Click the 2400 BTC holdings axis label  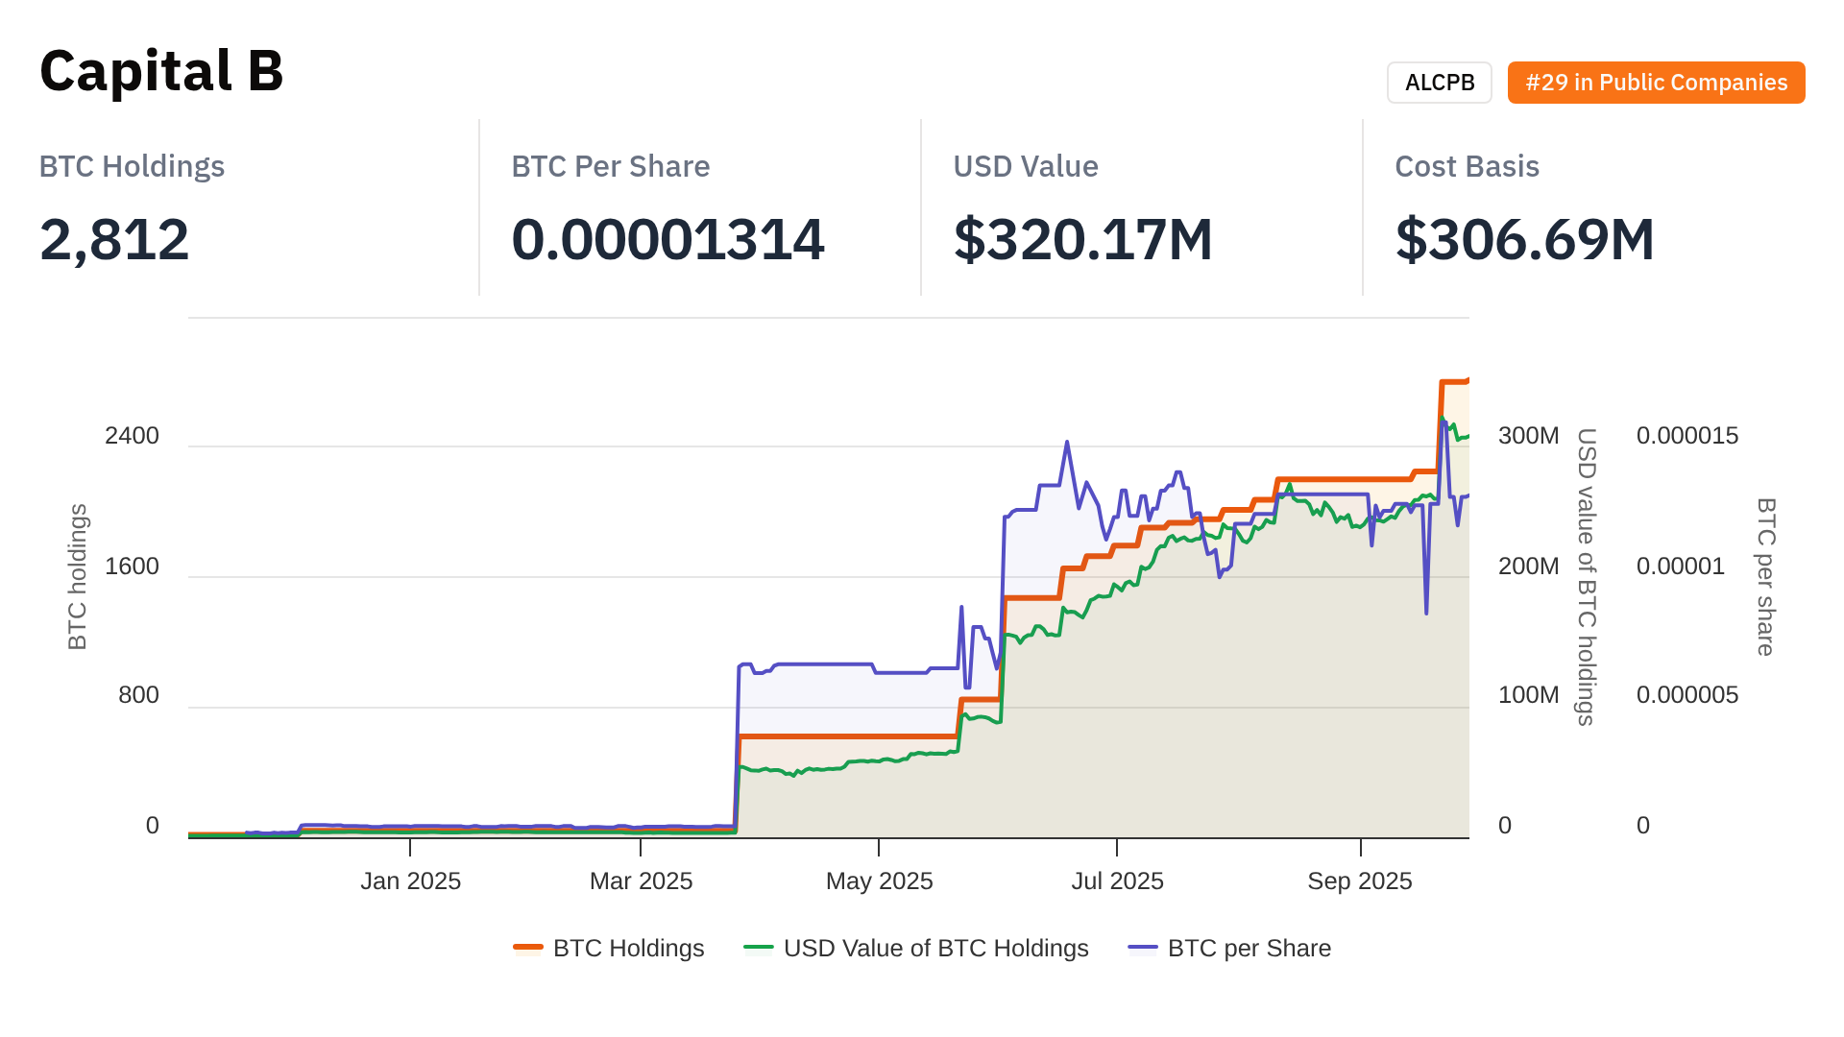(x=132, y=436)
